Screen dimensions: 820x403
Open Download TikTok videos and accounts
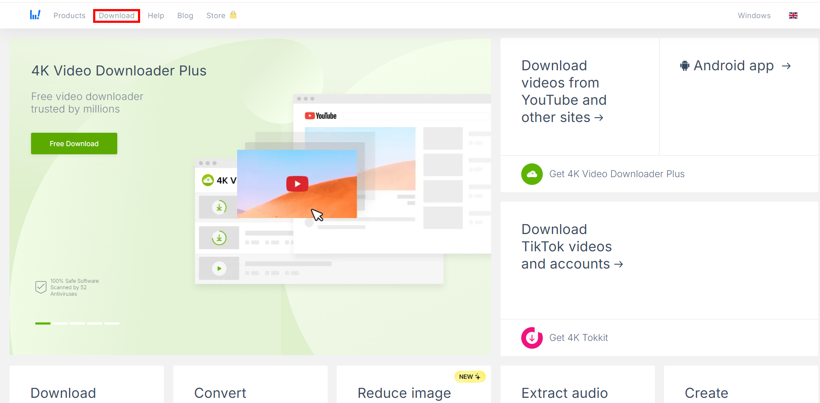point(572,247)
